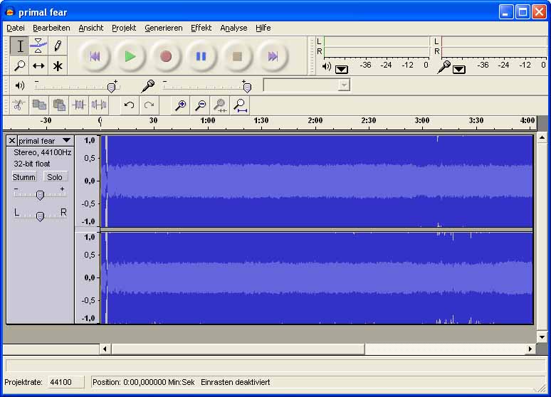Viewport: 551px width, 397px height.
Task: Open the output meter dropdown arrow
Action: click(341, 69)
